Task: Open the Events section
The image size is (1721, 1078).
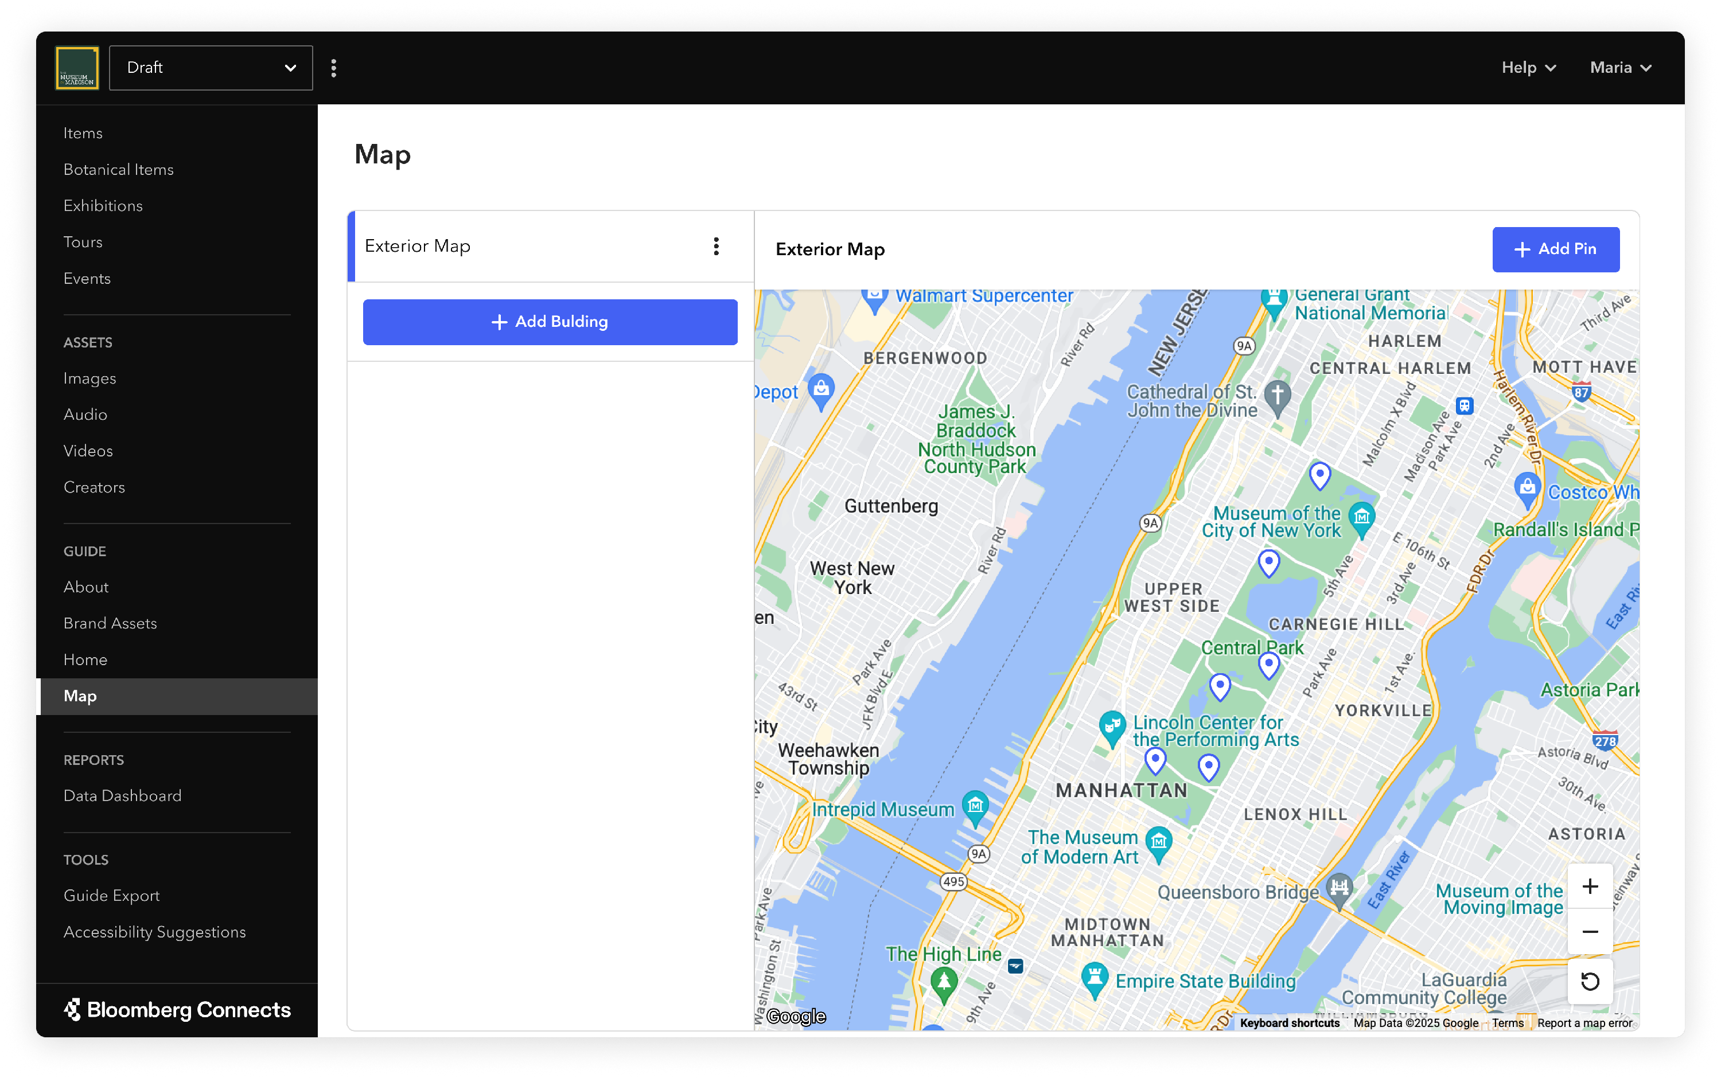Action: point(87,279)
